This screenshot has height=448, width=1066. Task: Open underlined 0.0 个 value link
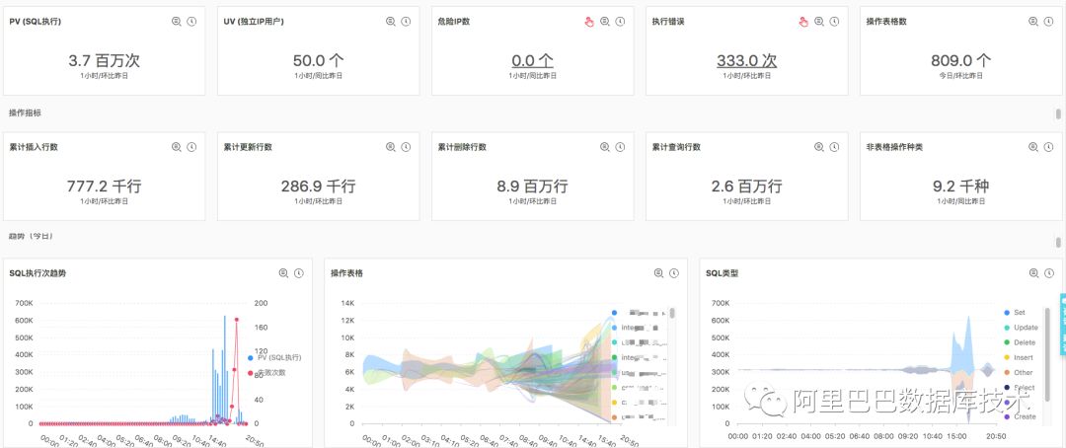(x=532, y=60)
